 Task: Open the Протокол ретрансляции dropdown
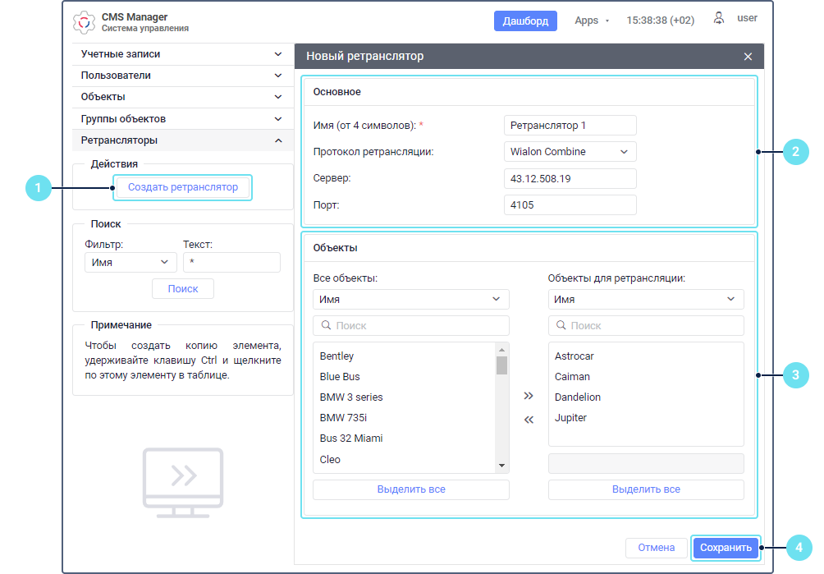(570, 152)
